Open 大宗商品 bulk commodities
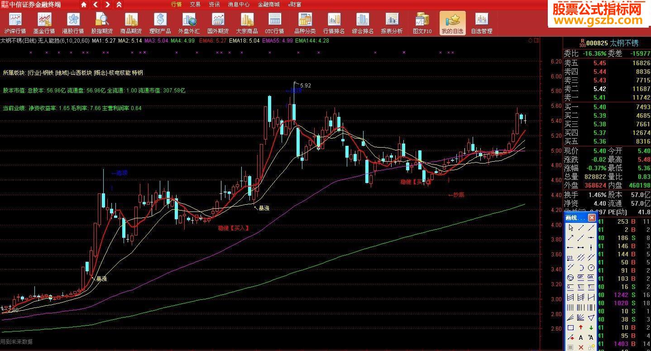 click(247, 24)
